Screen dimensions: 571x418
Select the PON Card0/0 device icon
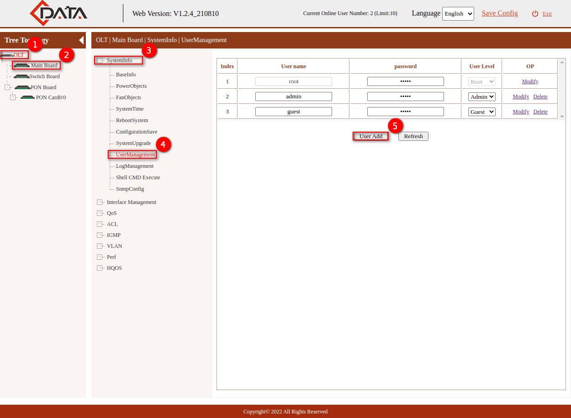pos(27,97)
